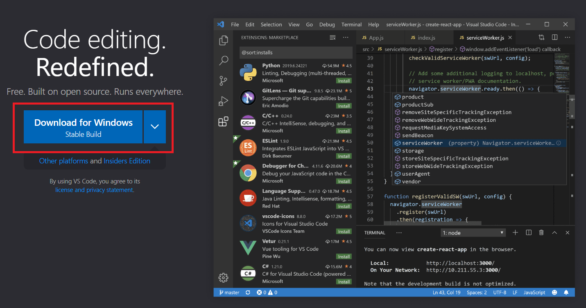Open the View menu
586x308 pixels.
coord(294,25)
